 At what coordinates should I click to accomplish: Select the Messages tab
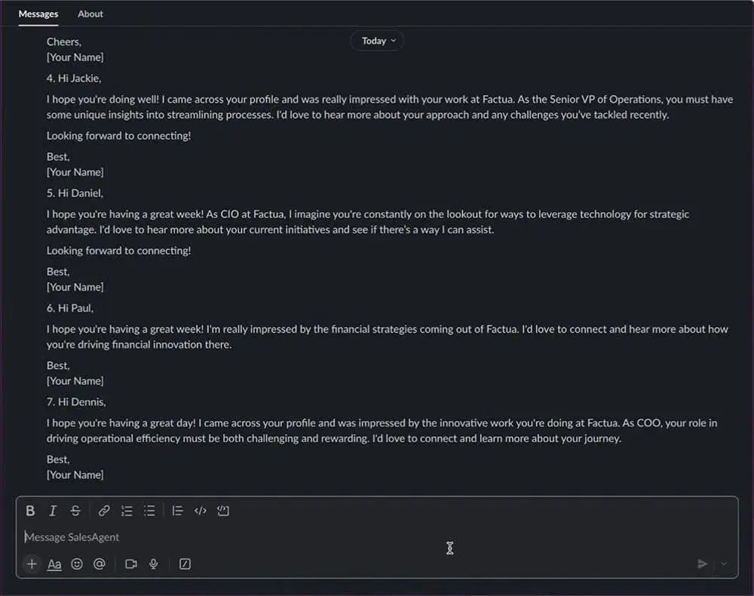(x=38, y=14)
